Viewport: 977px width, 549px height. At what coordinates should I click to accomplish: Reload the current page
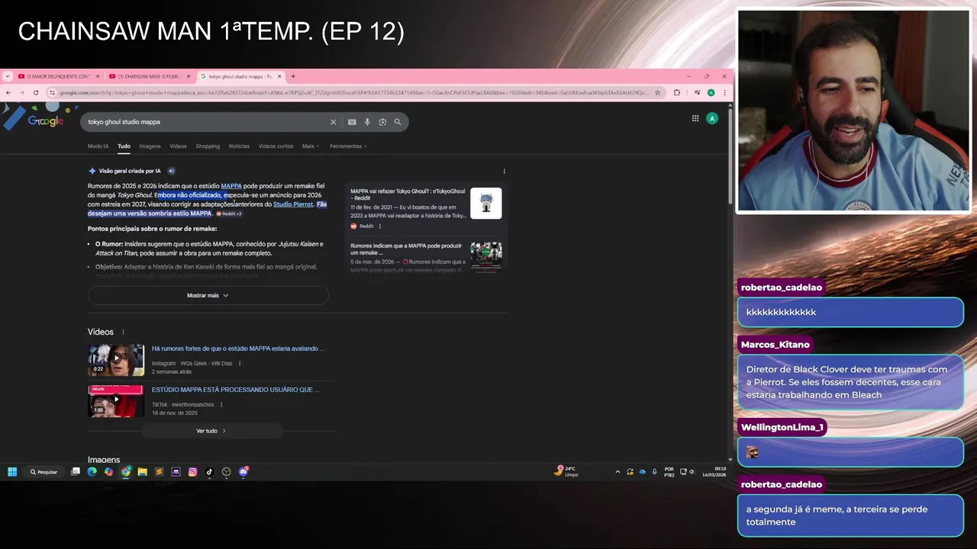point(36,92)
